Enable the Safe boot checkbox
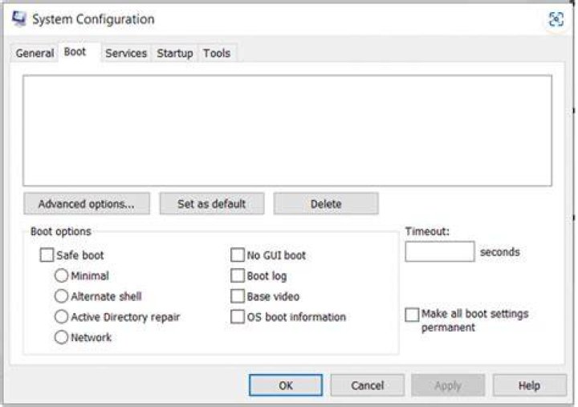 click(47, 254)
